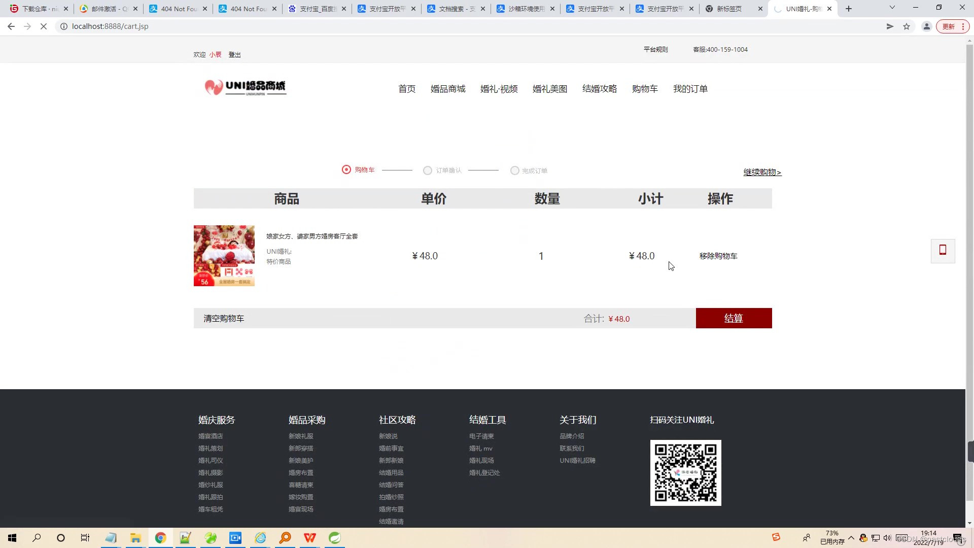Open Cortana circle icon
This screenshot has width=974, height=548.
coord(61,538)
